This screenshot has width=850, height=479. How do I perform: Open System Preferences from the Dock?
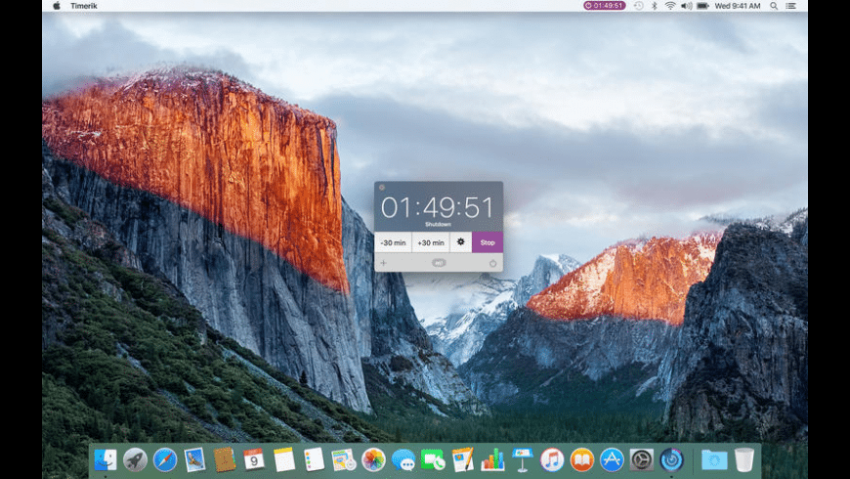pyautogui.click(x=641, y=460)
